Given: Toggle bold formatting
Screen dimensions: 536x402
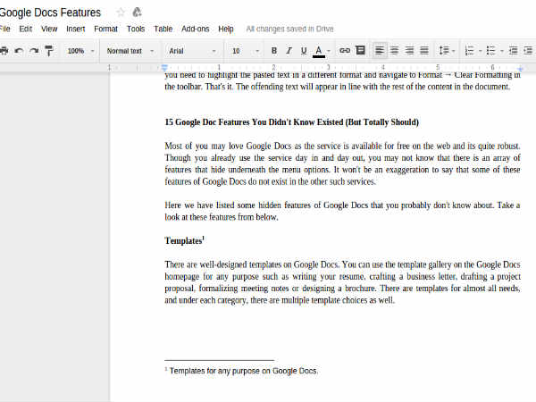Looking at the screenshot, I should pos(274,51).
